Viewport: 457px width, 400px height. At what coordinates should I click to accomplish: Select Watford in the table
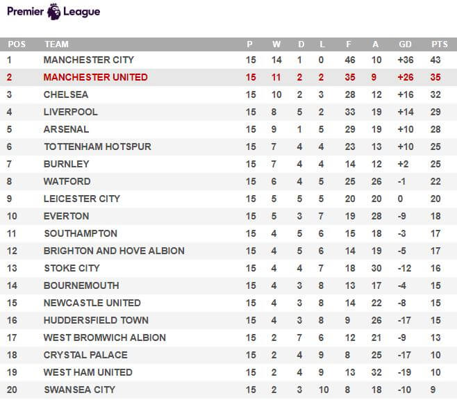tap(67, 181)
